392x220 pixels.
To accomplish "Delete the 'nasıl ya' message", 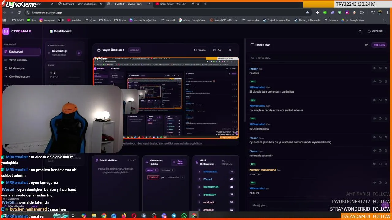I will pyautogui.click(x=386, y=182).
